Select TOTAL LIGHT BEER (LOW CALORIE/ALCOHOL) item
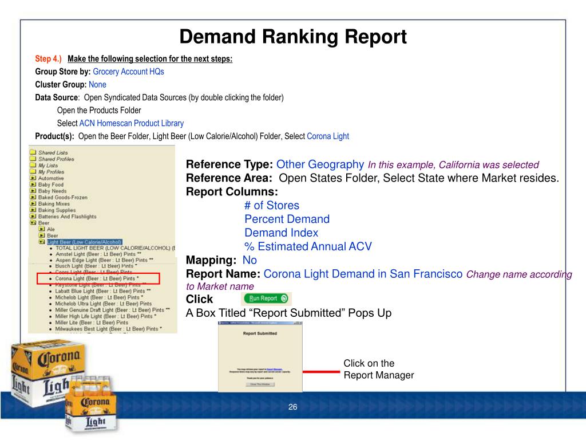The height and width of the screenshot is (440, 586). click(115, 248)
